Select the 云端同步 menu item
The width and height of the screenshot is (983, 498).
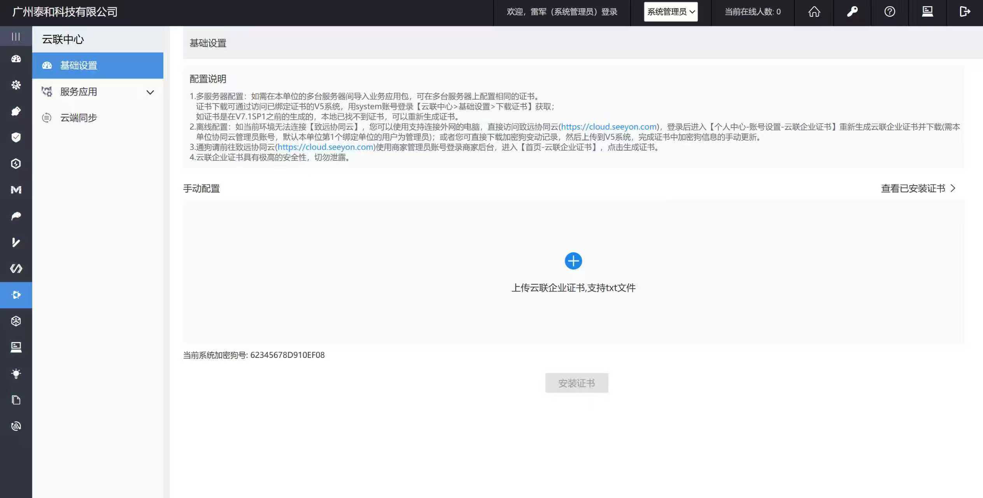pos(79,118)
